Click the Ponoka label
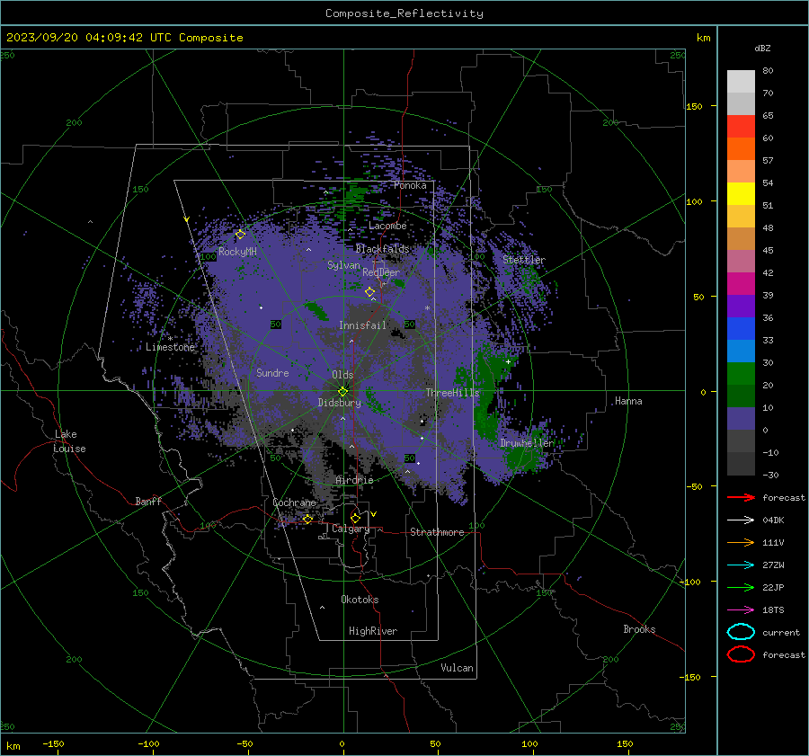809x756 pixels. [x=410, y=185]
